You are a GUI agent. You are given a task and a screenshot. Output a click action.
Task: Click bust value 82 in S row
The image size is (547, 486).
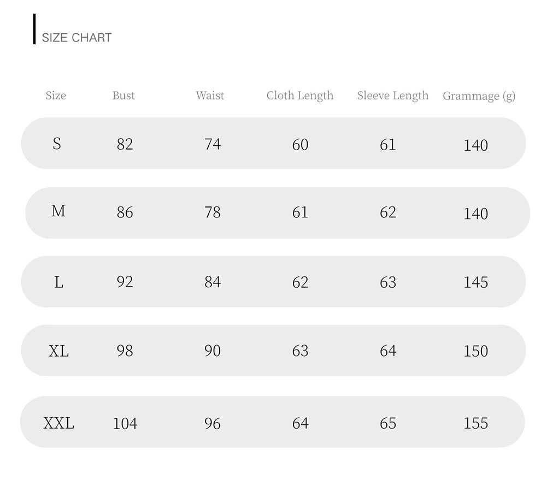[x=125, y=144]
